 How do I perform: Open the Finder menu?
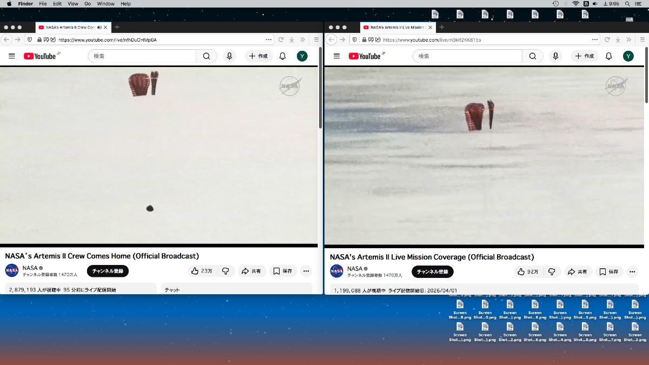[x=25, y=4]
